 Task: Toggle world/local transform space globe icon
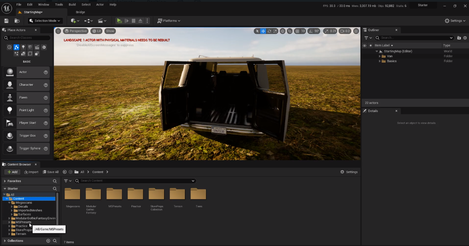coord(283,31)
